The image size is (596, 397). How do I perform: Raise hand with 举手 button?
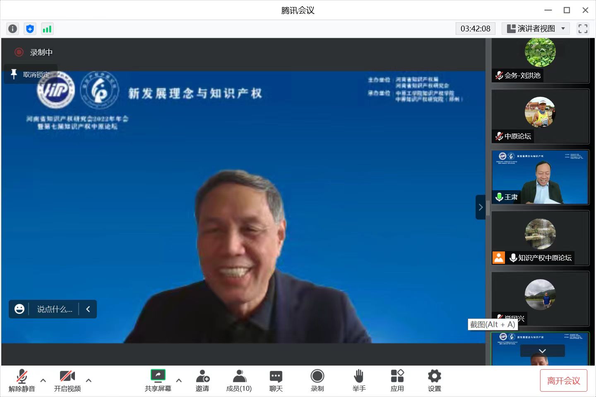[359, 380]
